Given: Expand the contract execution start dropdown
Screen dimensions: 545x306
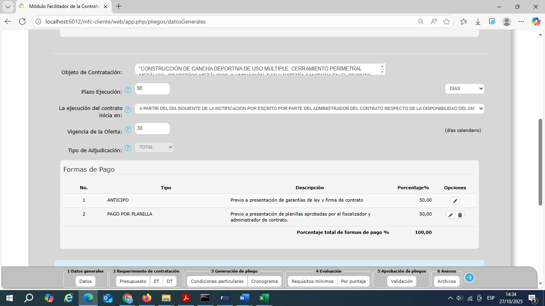Looking at the screenshot, I should (309, 108).
